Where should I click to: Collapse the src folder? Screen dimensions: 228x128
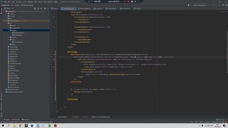[x=6, y=23]
